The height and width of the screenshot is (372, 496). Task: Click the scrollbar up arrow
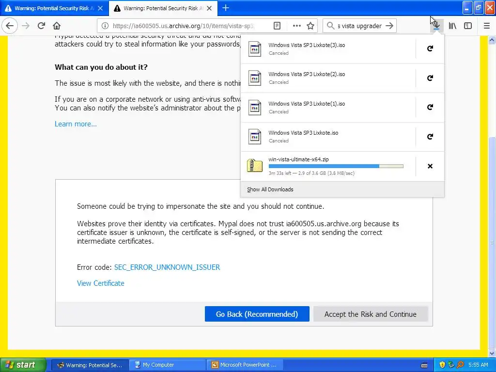tap(492, 40)
